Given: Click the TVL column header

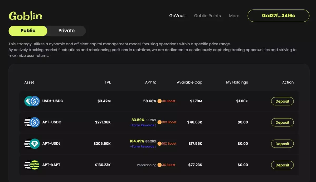Looking at the screenshot, I should [108, 82].
